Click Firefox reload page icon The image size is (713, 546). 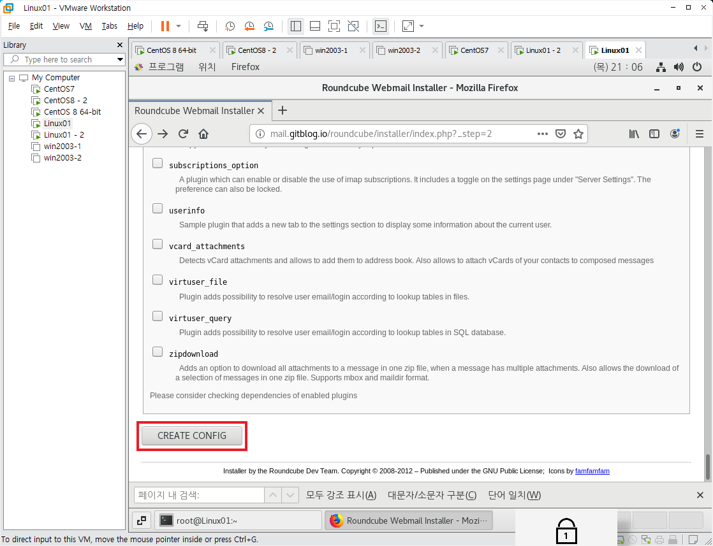coord(183,134)
